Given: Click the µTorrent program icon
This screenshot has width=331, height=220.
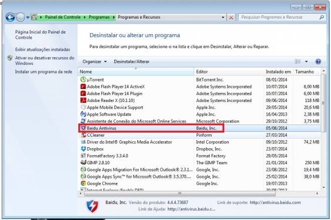Looking at the screenshot, I should 83,80.
